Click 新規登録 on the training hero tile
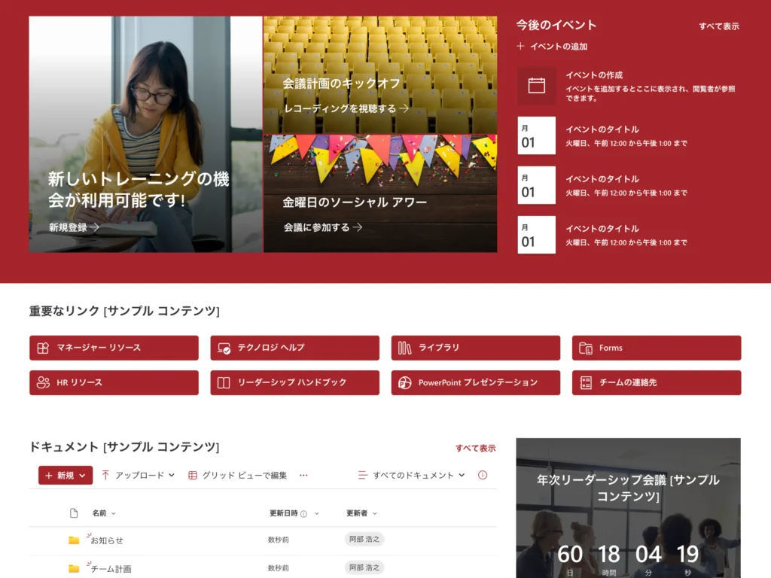 [74, 227]
